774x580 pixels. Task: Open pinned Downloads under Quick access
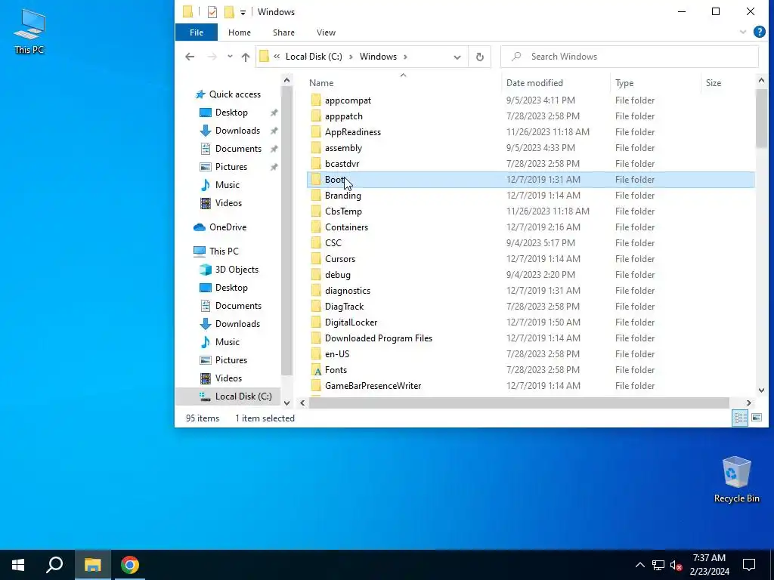pos(237,131)
